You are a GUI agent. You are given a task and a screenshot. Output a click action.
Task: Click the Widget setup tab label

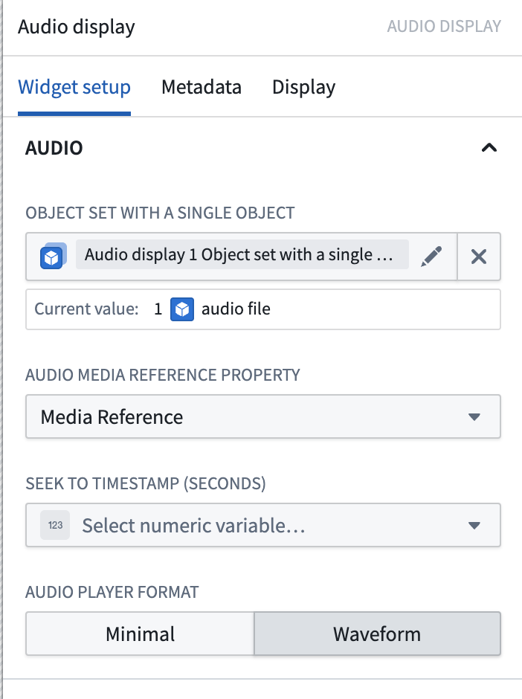coord(74,87)
